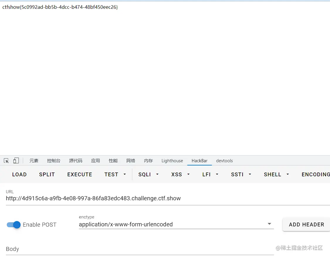Viewport: 330px width, 258px height.
Task: Click the enctype dropdown arrow
Action: [x=269, y=224]
